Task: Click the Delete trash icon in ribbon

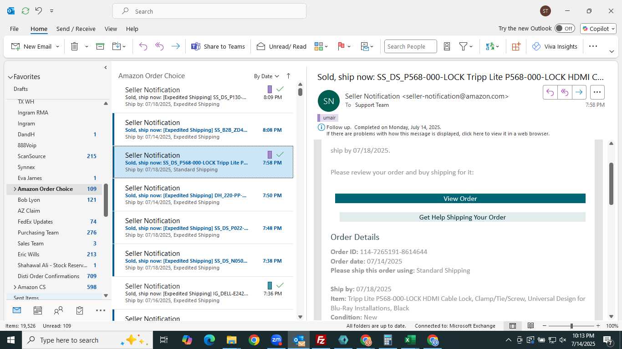Action: (75, 46)
